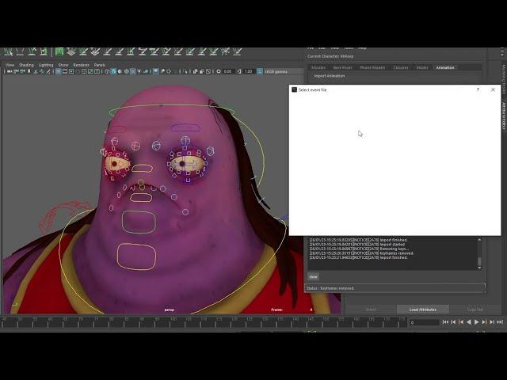Open the viewport Shading menu
The height and width of the screenshot is (380, 507).
pyautogui.click(x=26, y=65)
